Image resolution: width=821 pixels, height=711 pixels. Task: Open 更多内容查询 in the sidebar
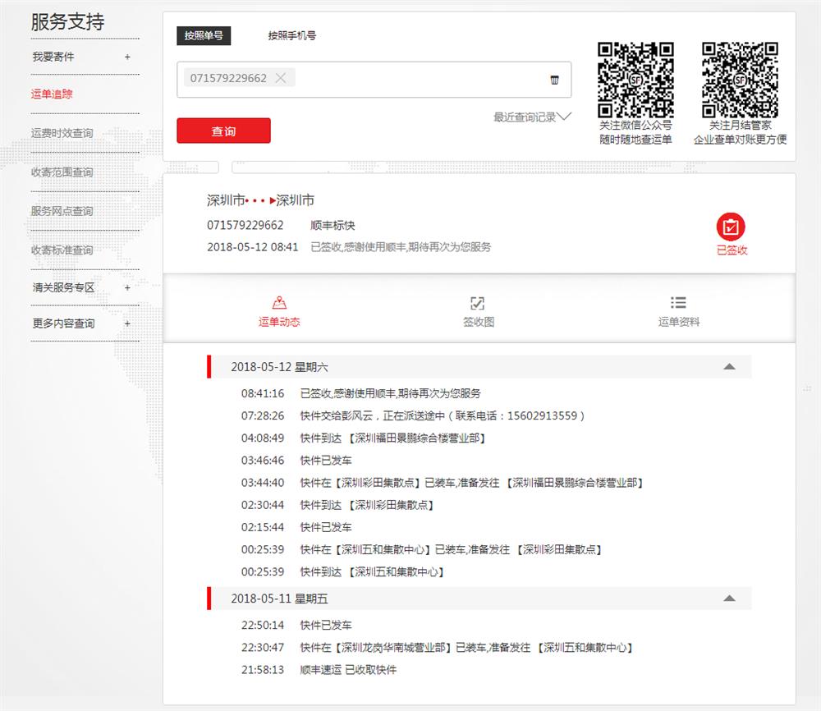click(x=63, y=323)
